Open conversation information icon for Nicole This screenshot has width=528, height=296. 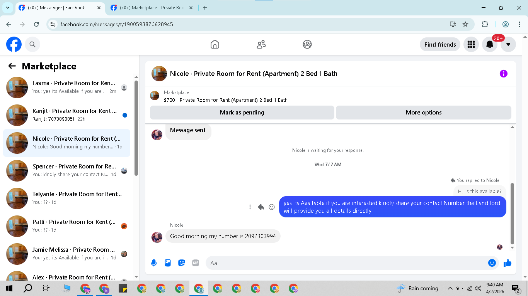click(x=503, y=74)
